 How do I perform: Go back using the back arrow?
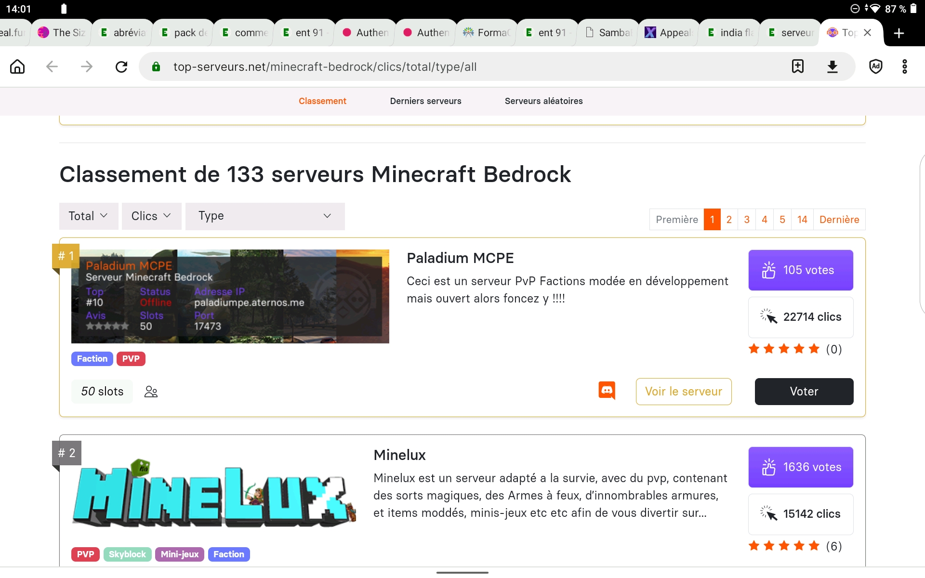click(52, 66)
